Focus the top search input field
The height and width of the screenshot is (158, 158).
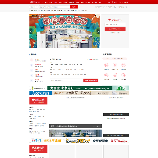coord(55,7)
